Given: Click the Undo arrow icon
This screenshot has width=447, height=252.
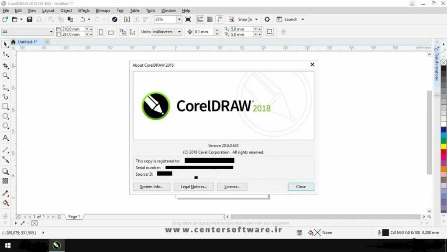Looking at the screenshot, I should click(x=83, y=19).
